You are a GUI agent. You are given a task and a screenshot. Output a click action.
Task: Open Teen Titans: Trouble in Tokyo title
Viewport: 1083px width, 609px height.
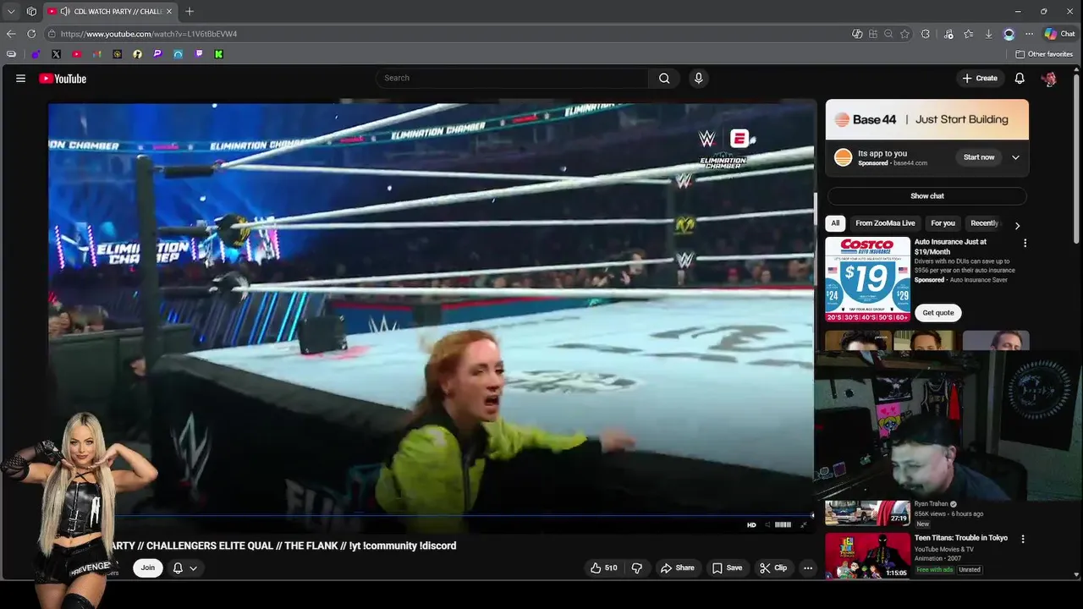click(961, 538)
